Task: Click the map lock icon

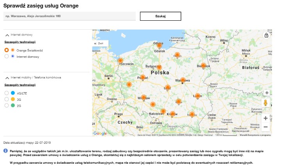Action: pos(266,35)
